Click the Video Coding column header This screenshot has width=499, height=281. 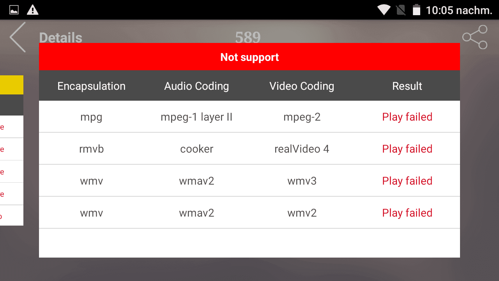[x=302, y=86]
